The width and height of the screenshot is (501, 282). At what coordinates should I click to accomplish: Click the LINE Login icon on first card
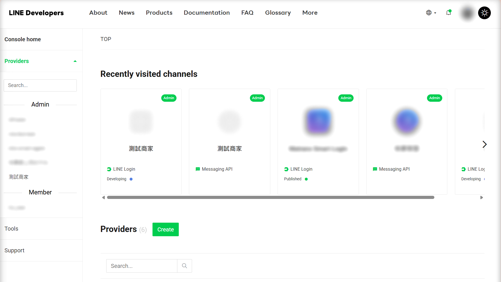coord(109,169)
